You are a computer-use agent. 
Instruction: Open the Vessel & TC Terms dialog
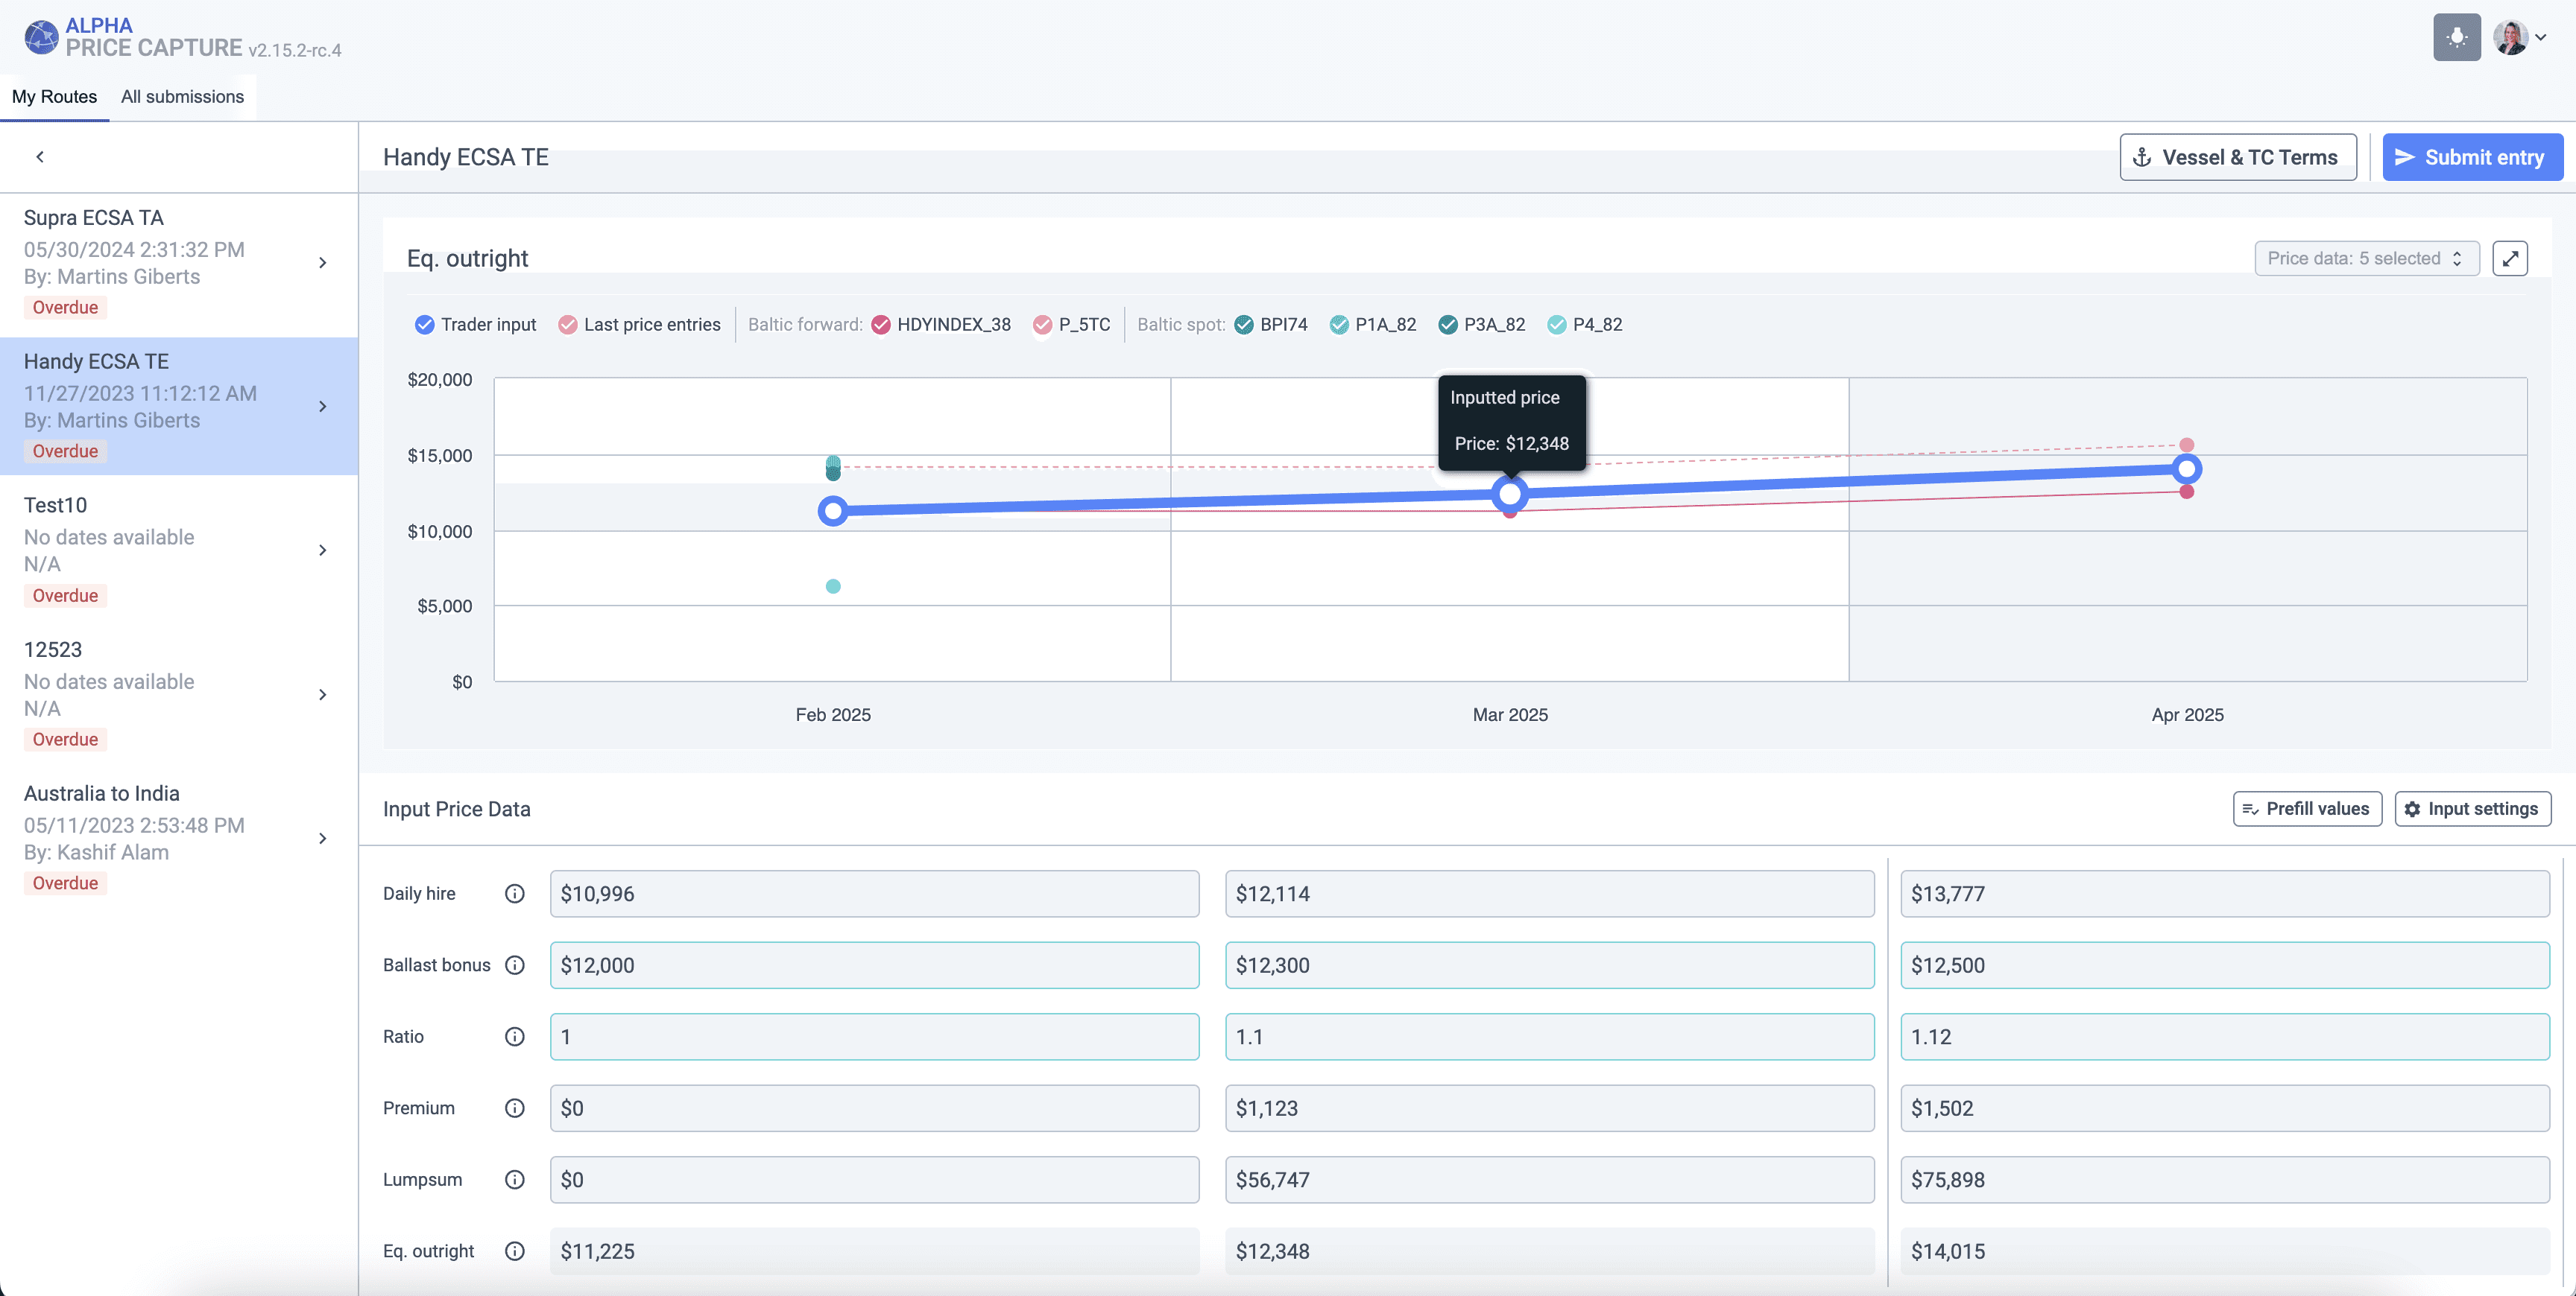click(x=2237, y=157)
